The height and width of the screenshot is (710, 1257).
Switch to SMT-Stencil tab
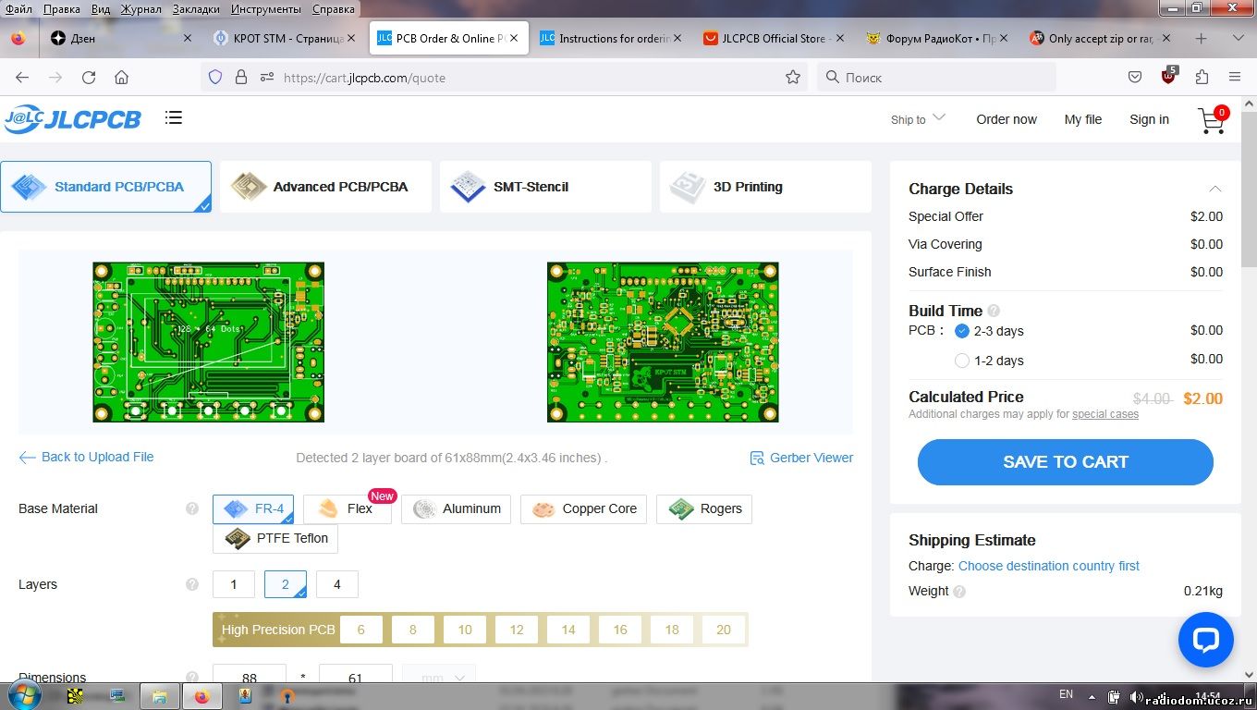(545, 187)
